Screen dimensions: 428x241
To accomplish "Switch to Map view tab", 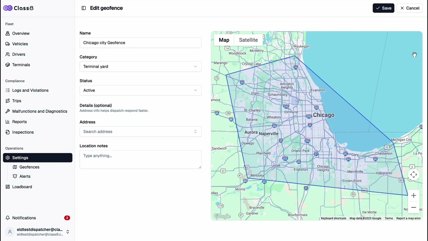I will (224, 40).
